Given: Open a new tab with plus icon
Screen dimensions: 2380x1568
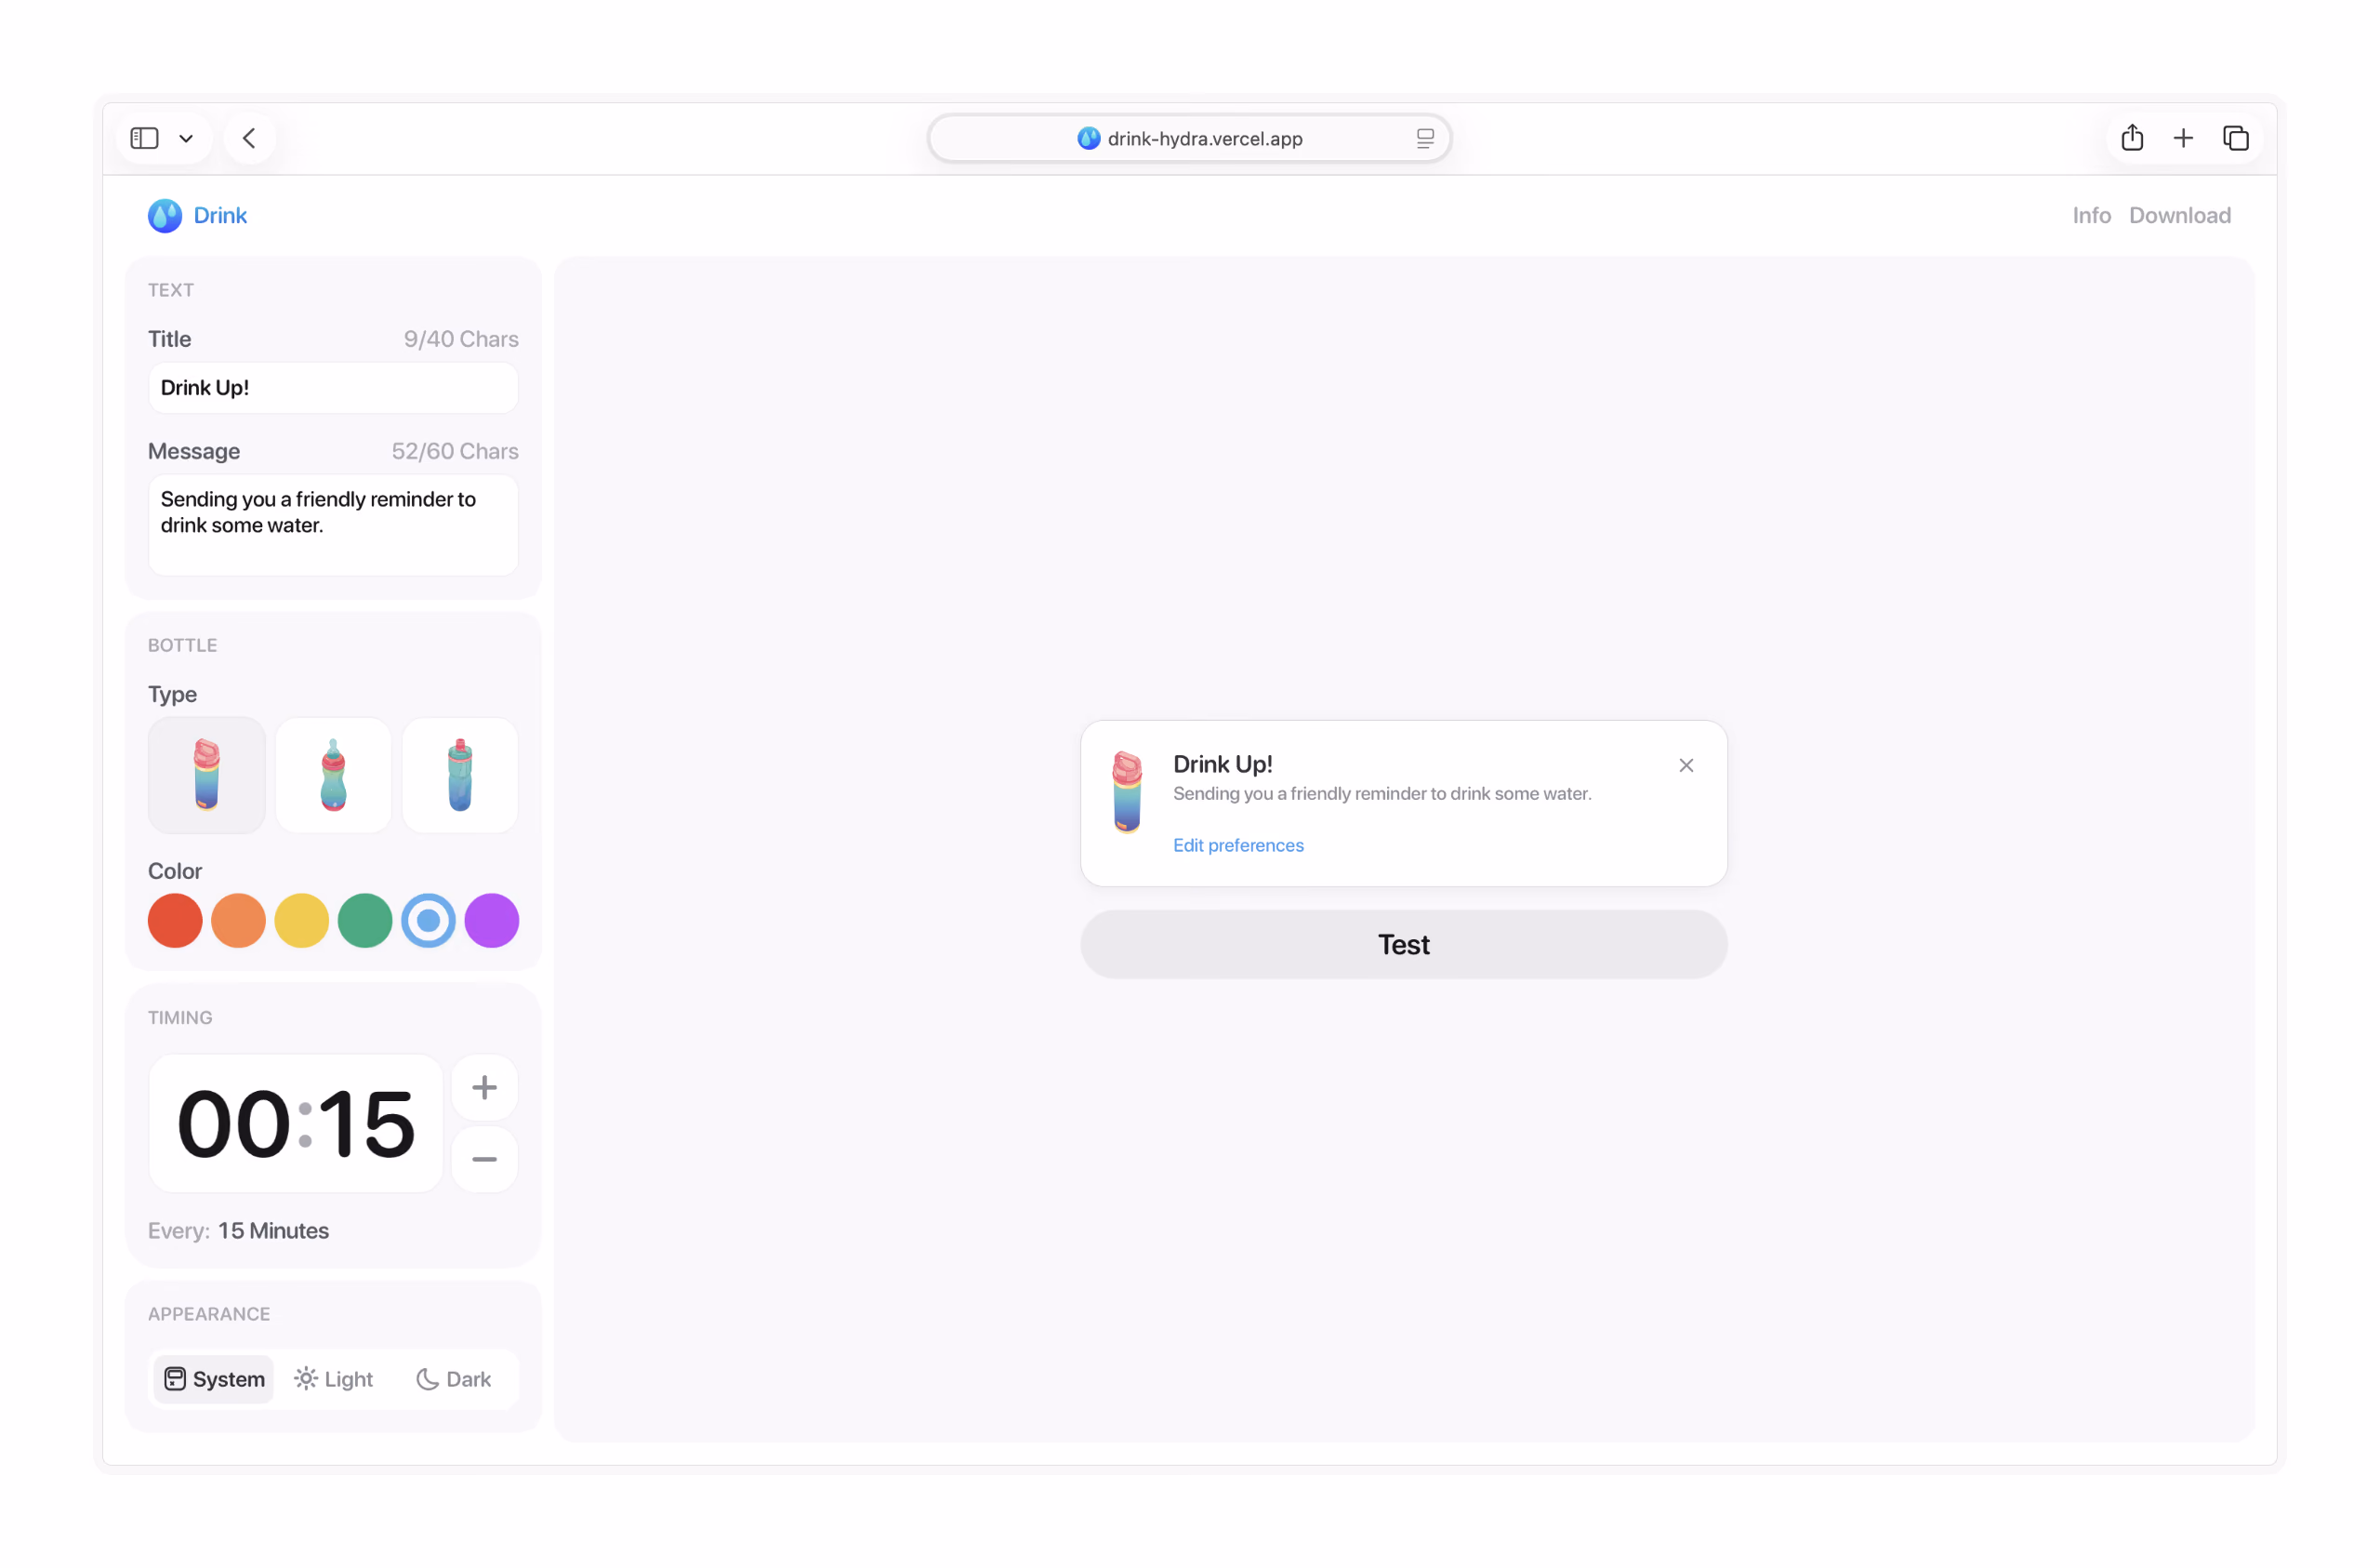Looking at the screenshot, I should coord(2183,138).
